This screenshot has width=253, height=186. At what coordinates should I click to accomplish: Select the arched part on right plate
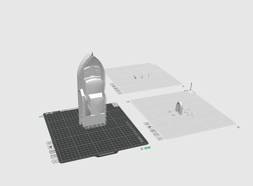point(179,107)
